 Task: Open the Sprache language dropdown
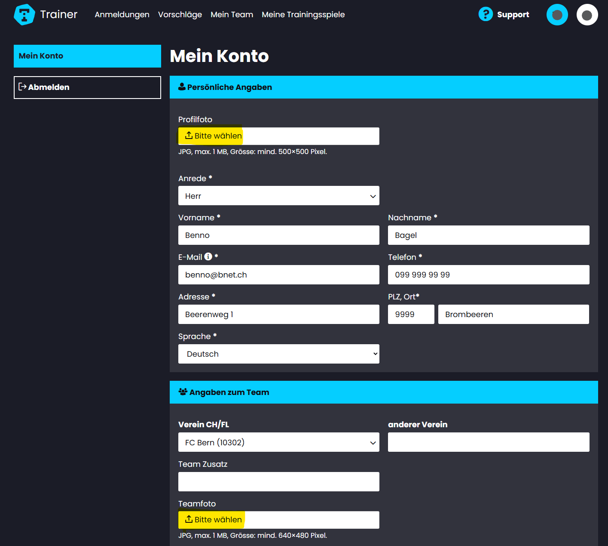click(x=278, y=354)
